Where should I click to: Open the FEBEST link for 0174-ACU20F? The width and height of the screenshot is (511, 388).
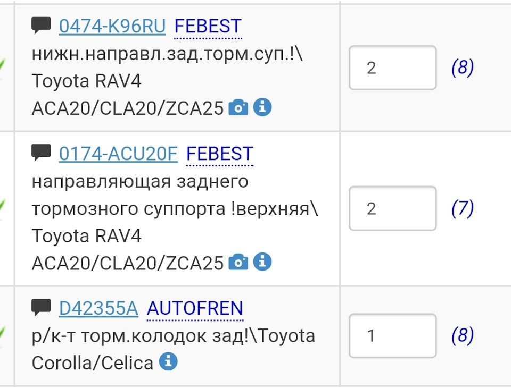point(220,153)
